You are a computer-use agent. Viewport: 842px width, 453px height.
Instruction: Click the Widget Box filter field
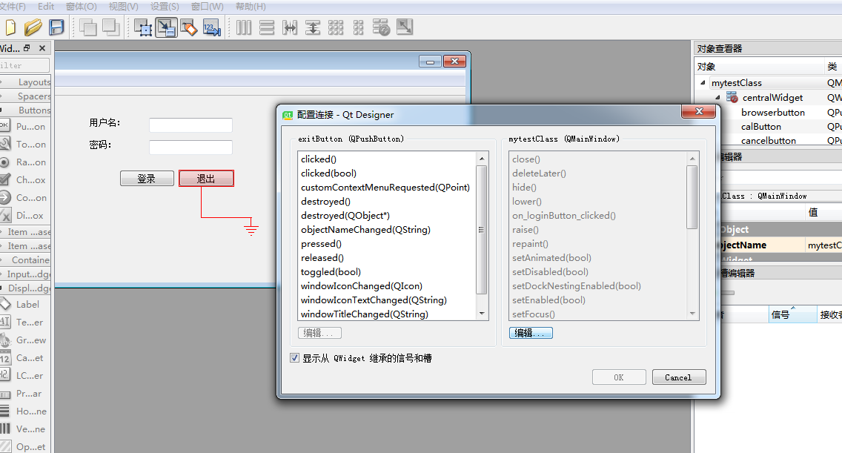click(24, 65)
